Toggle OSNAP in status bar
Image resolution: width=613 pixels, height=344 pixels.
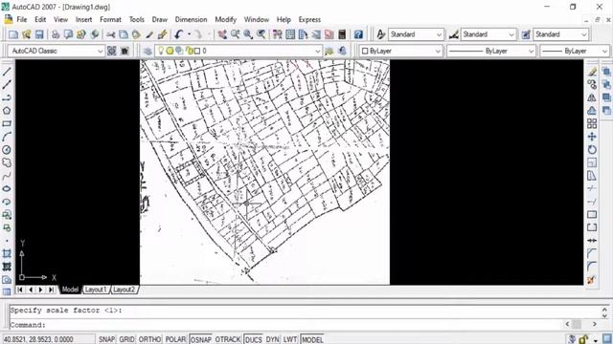pos(201,339)
